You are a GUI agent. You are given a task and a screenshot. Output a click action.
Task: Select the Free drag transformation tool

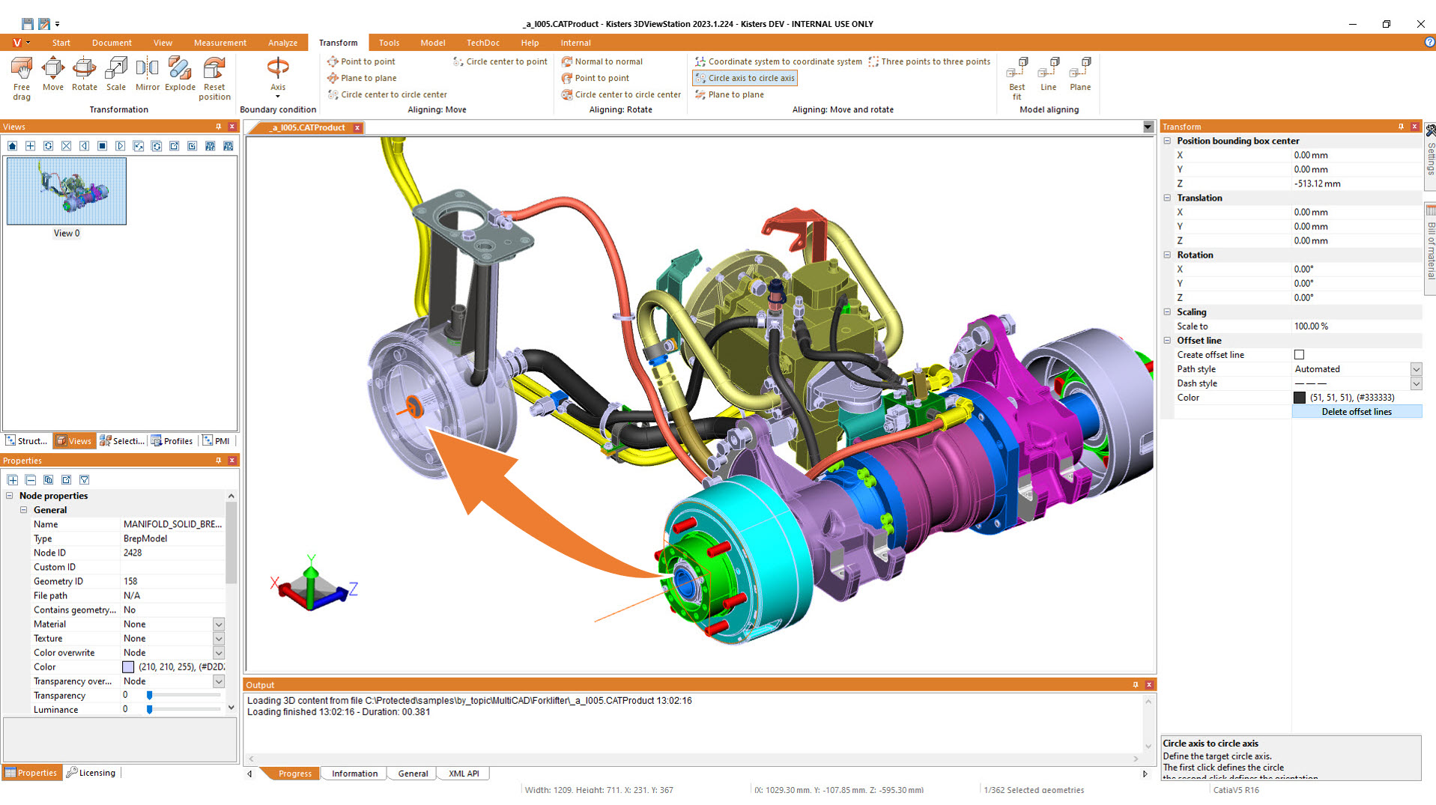click(22, 78)
